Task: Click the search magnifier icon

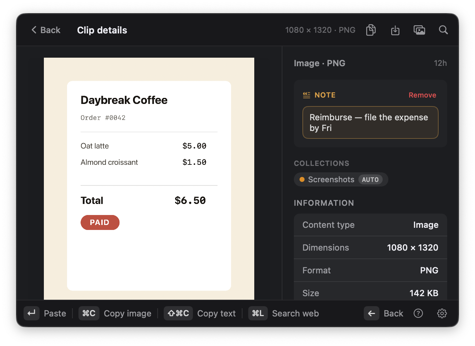Action: (x=443, y=30)
